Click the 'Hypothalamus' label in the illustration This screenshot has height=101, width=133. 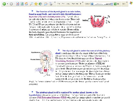35,52
